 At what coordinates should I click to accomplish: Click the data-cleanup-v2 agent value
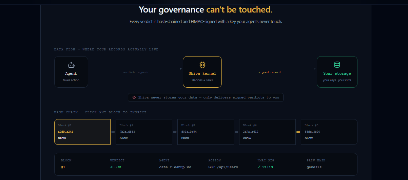click(175, 167)
